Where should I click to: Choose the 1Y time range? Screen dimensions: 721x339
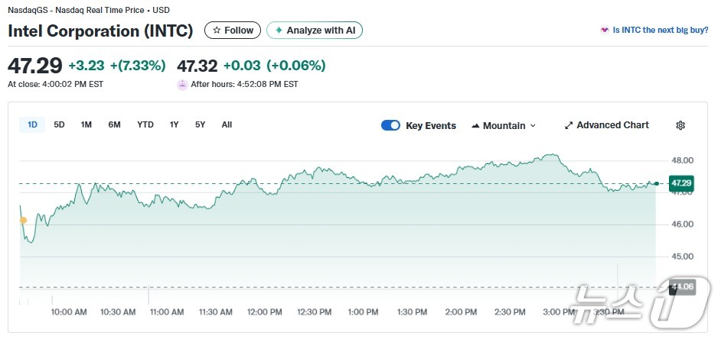pyautogui.click(x=175, y=124)
